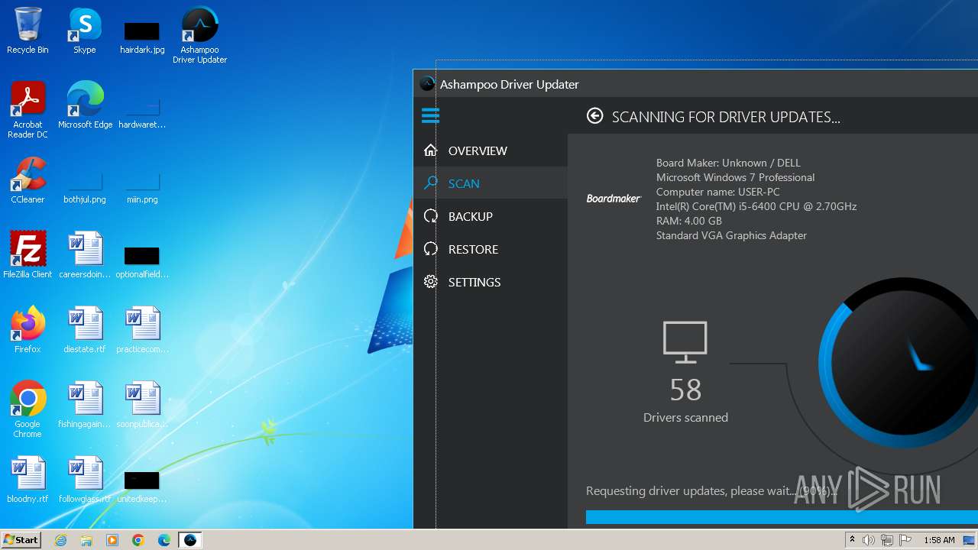The width and height of the screenshot is (978, 550).
Task: Click the Boardmaker logo
Action: (x=614, y=199)
